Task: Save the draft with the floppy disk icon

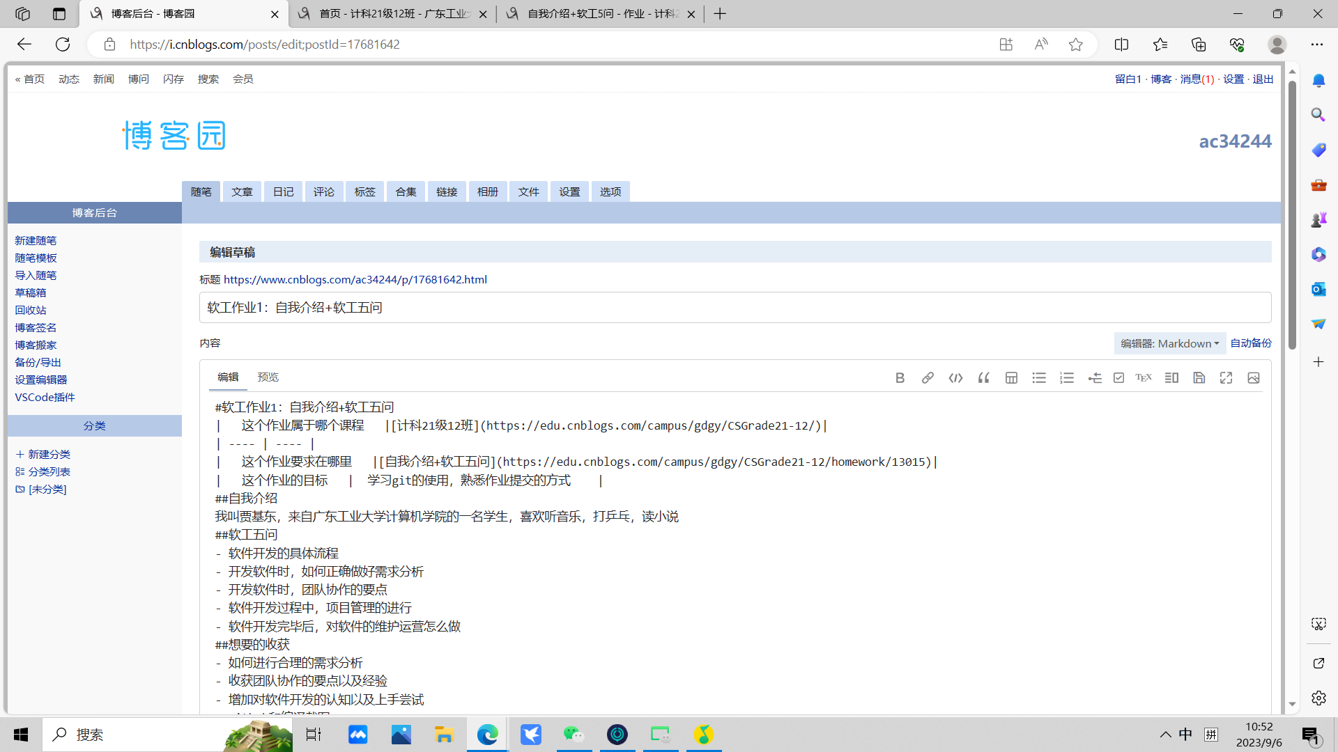Action: pos(1199,378)
